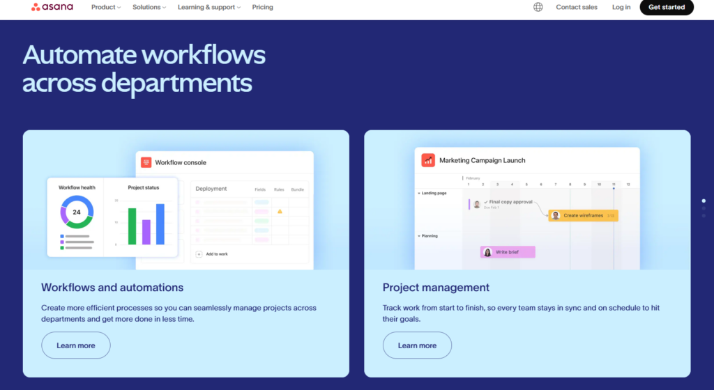Click the Write brief task bar
Screen dimensions: 714x390
[x=508, y=252]
